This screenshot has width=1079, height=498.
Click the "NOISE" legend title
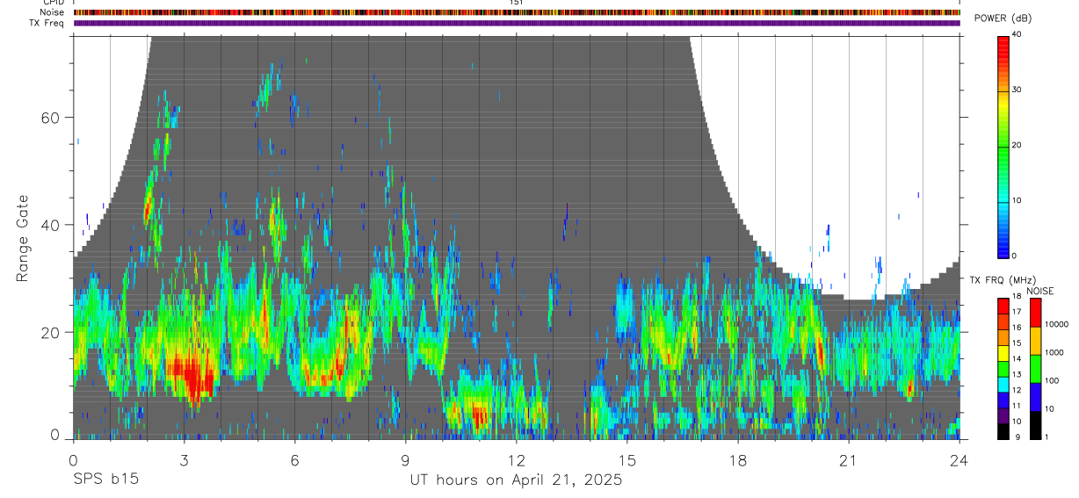[x=1039, y=291]
